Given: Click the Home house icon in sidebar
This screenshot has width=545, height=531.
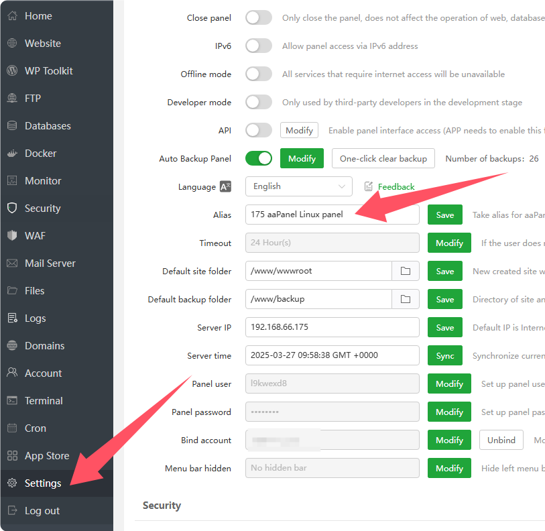Looking at the screenshot, I should [12, 15].
